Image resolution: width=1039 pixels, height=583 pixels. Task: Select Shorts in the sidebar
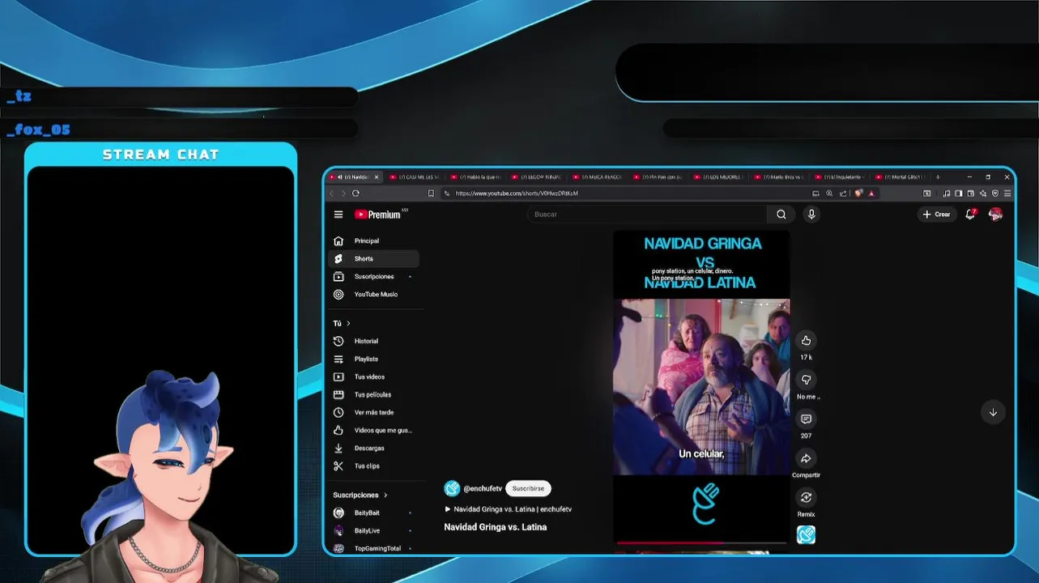click(373, 258)
